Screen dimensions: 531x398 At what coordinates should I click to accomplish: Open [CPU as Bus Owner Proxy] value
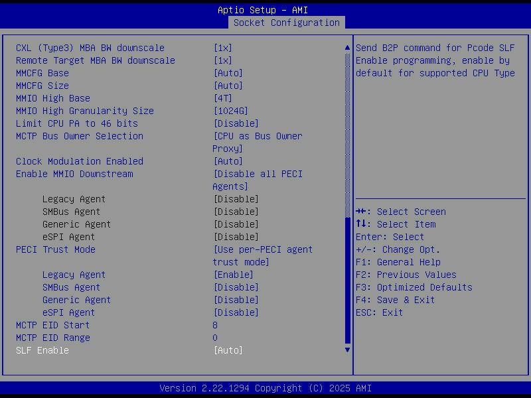coord(258,143)
